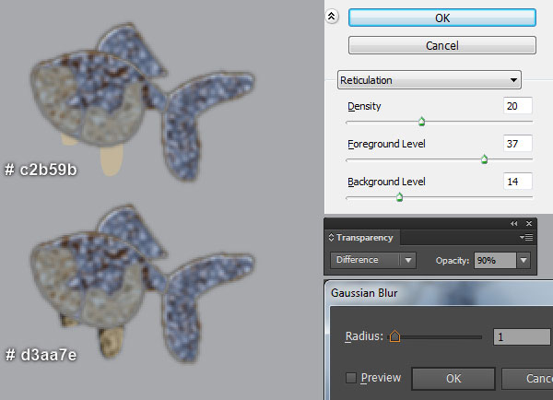
Task: Collapse the Transparency panel with the double-arrow icon
Action: [x=514, y=224]
